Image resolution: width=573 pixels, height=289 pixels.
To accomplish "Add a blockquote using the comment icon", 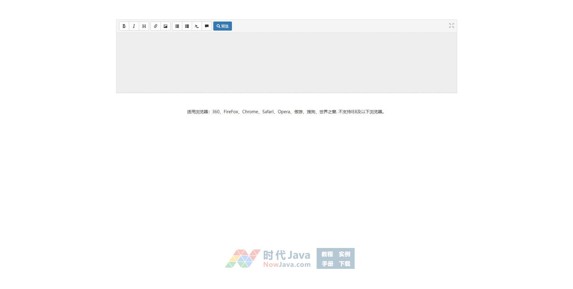I will [207, 26].
